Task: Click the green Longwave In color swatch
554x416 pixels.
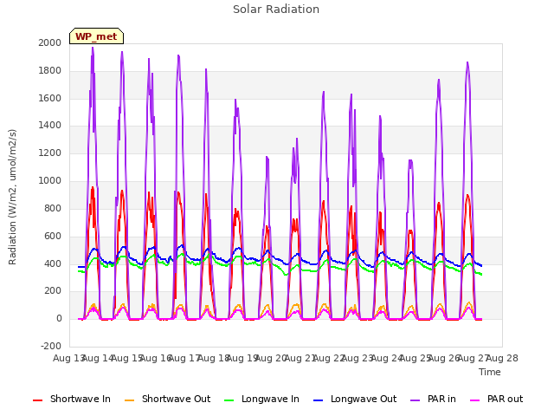Action: 229,400
